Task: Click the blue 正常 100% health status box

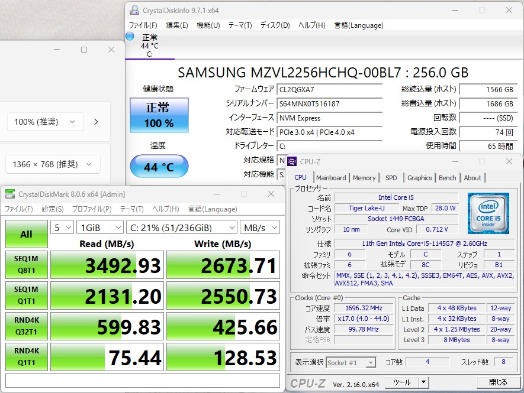Action: [x=159, y=115]
